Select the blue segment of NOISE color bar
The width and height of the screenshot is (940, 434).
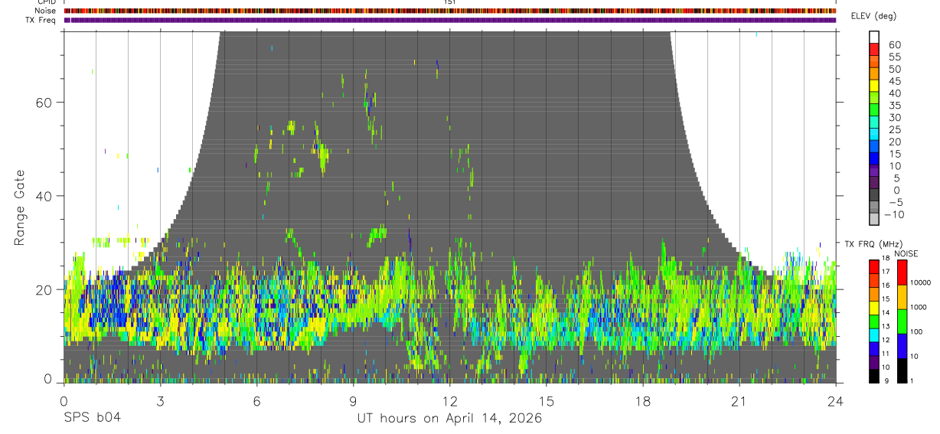[x=902, y=346]
